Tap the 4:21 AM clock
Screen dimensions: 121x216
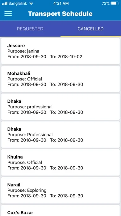coord(61,4)
